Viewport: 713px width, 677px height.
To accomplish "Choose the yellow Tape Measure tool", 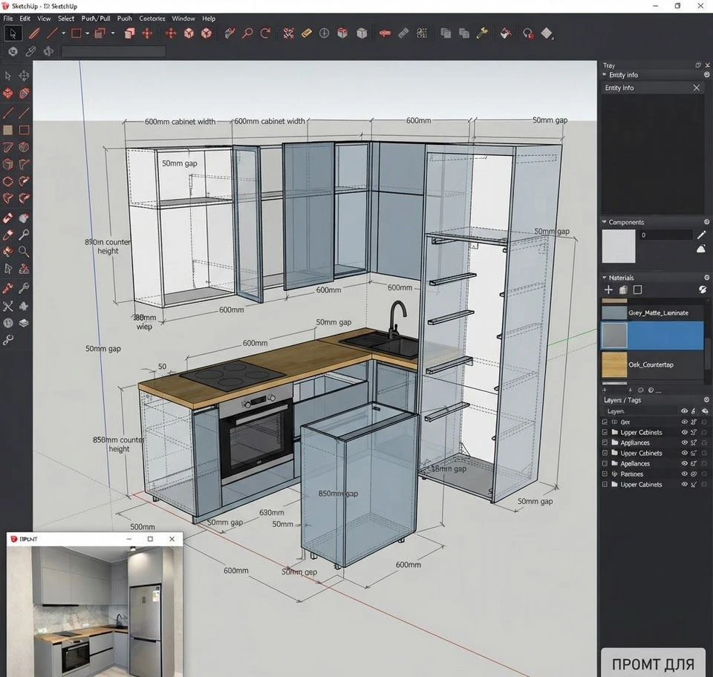I will pos(306,33).
